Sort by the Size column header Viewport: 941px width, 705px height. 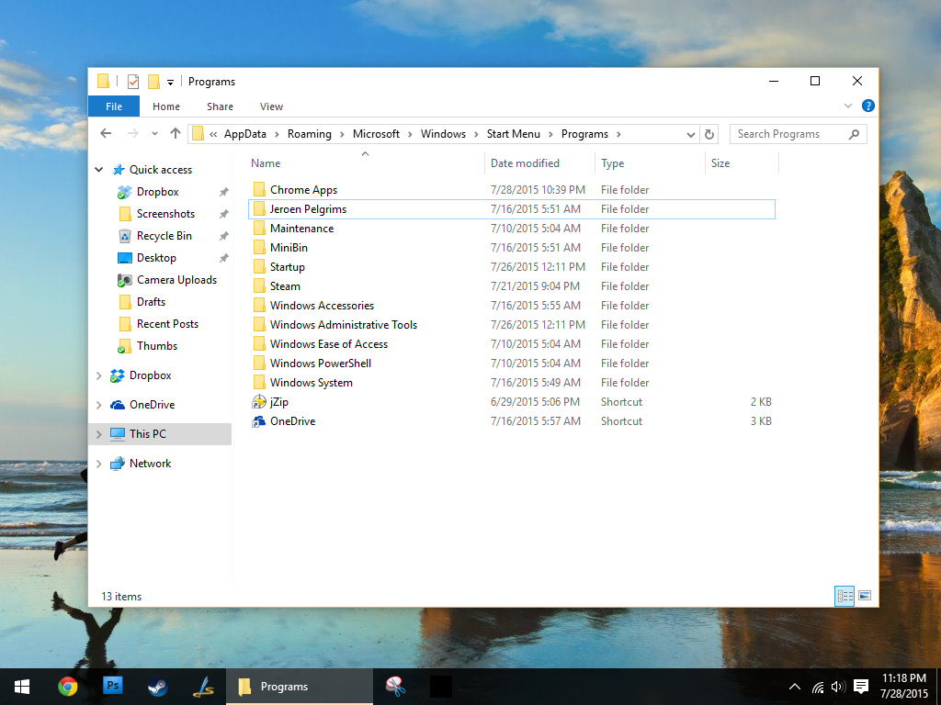(742, 163)
